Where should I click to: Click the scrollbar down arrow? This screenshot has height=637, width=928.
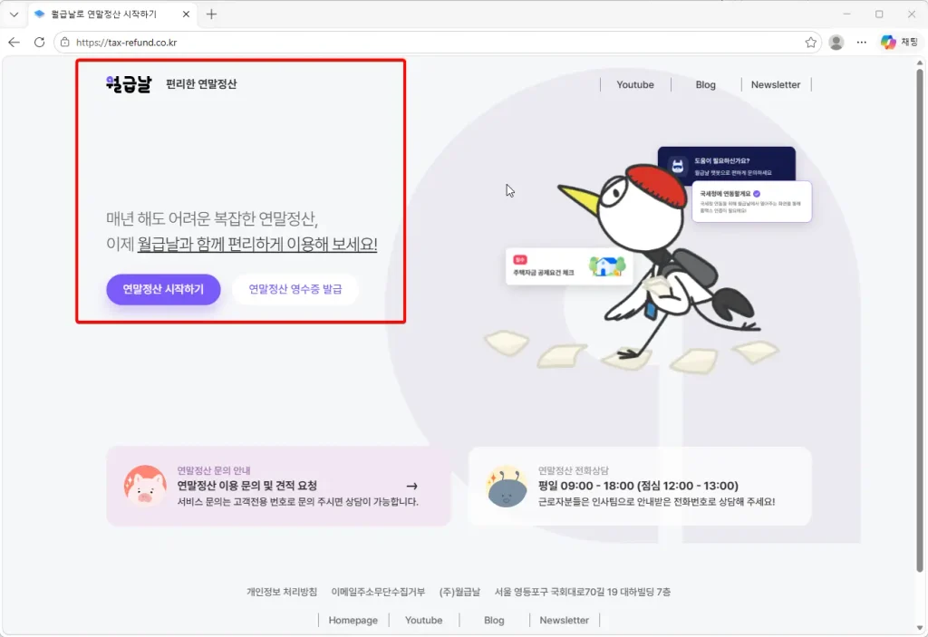pyautogui.click(x=920, y=628)
